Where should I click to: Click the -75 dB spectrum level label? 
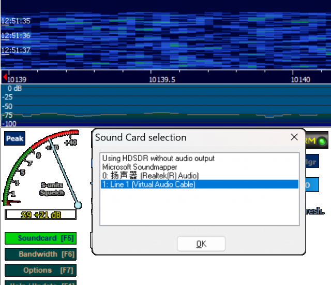coord(8,115)
